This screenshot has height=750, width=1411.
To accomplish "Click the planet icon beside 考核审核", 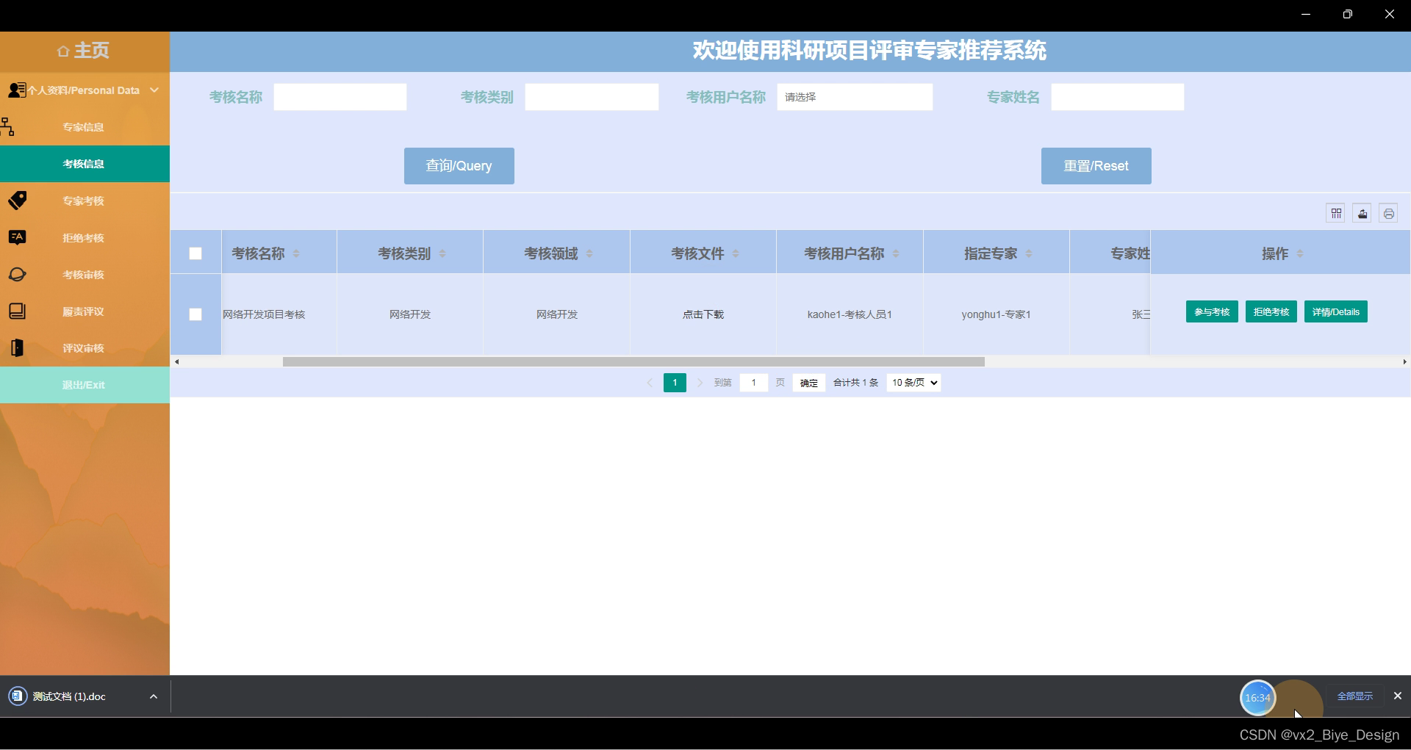I will click(18, 275).
